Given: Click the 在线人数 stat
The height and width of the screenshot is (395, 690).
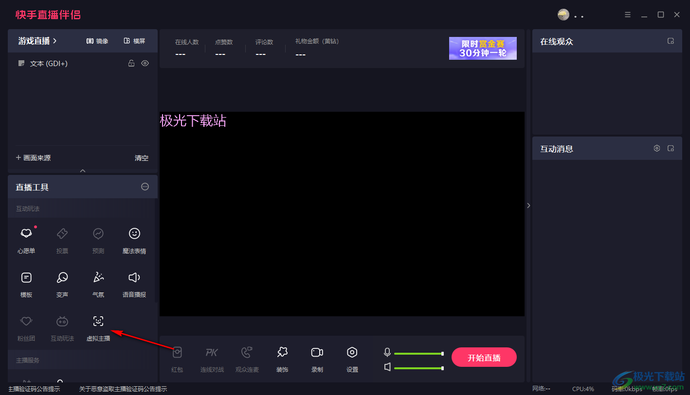Looking at the screenshot, I should pyautogui.click(x=187, y=48).
